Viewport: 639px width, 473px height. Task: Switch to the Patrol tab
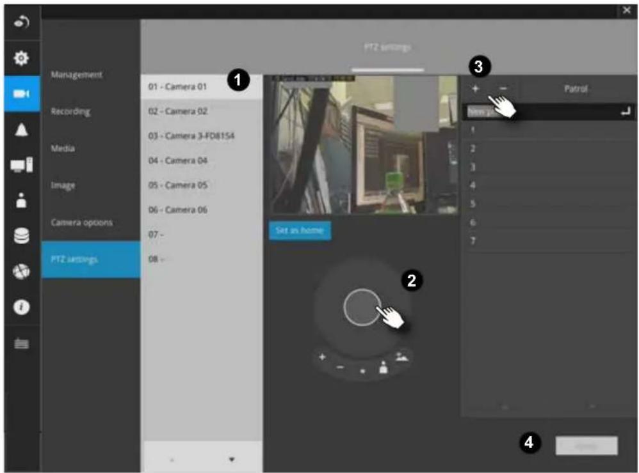[576, 88]
